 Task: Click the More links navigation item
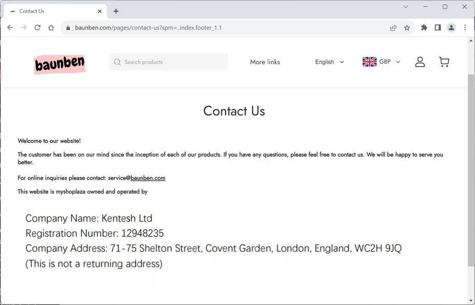[x=265, y=62]
